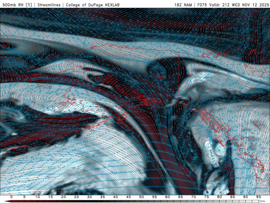Click the "20" tick label on the scale
Viewport: 270px width, 203px height.
click(x=63, y=197)
